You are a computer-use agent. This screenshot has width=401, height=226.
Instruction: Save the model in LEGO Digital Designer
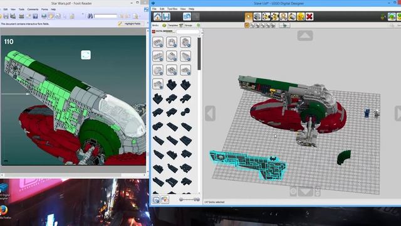[x=167, y=17]
